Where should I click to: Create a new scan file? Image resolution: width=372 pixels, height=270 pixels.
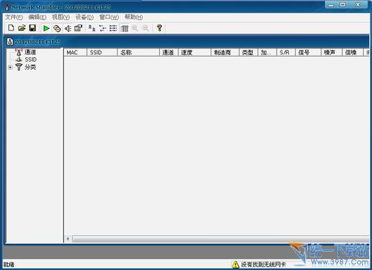coord(11,28)
